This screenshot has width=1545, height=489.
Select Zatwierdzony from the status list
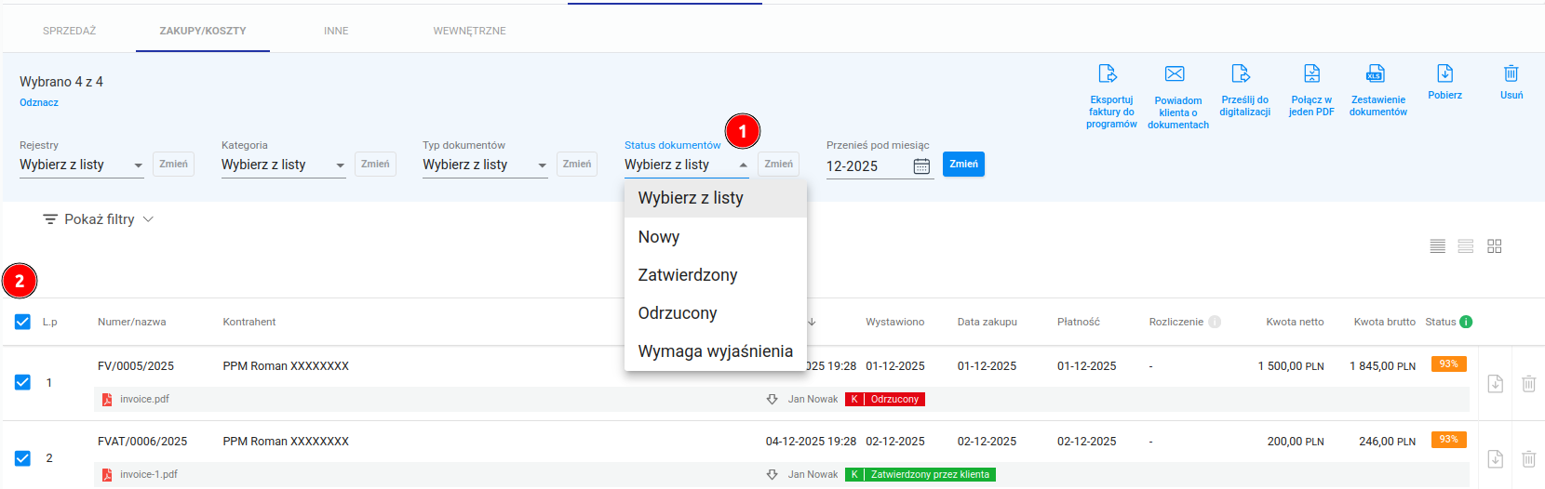(x=688, y=275)
